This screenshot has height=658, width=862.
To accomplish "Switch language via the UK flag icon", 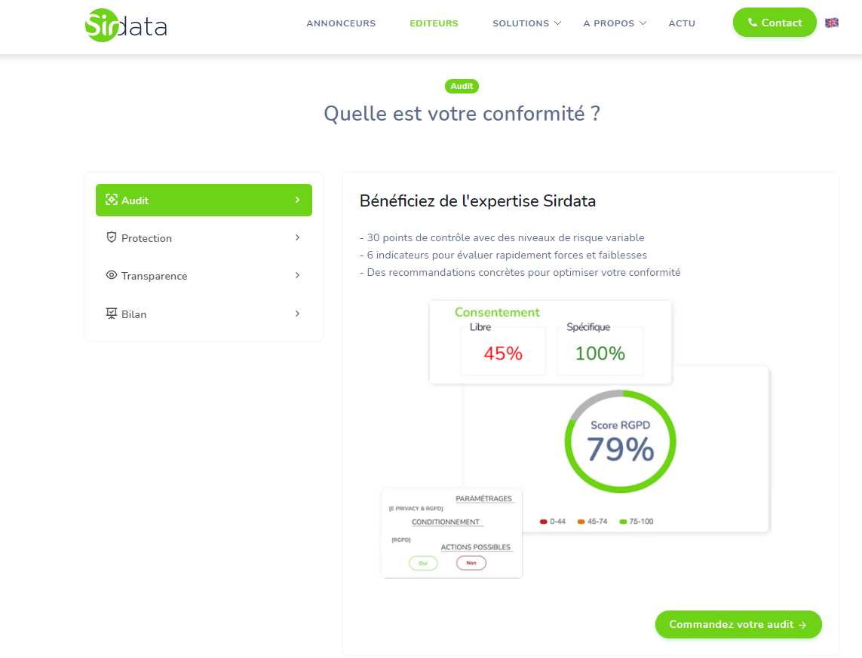I will (832, 23).
